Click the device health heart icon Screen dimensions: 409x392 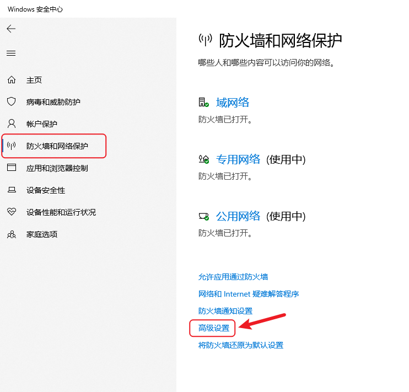point(12,212)
